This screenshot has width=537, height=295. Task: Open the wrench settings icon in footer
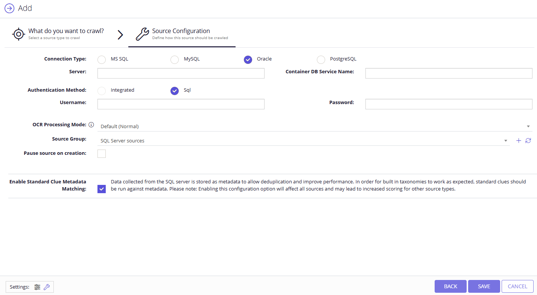47,287
